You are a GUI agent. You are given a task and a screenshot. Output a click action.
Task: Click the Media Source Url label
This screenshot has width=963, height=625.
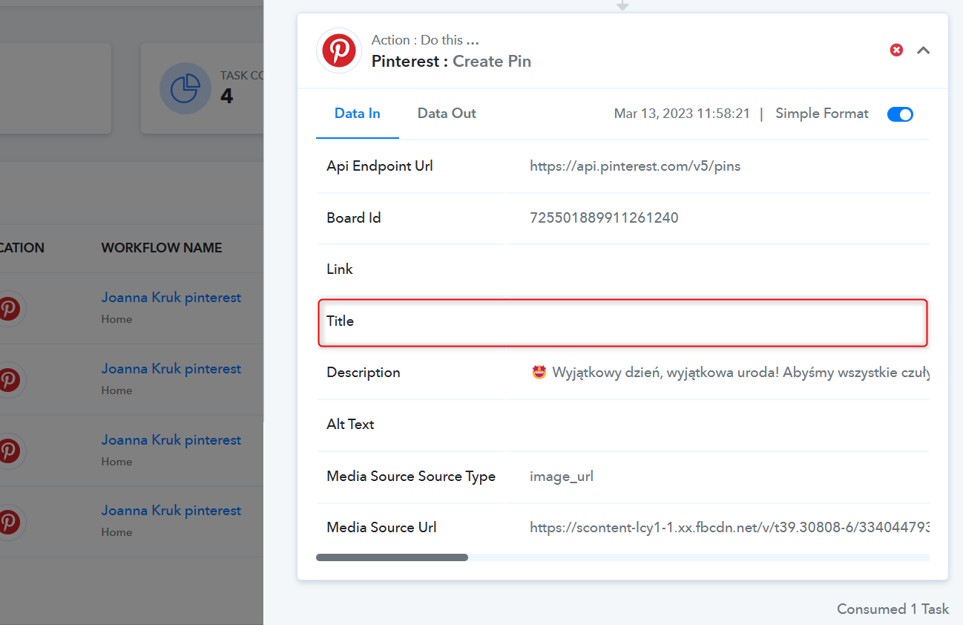pos(381,528)
